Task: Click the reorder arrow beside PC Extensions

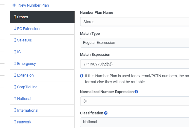Action: [x=15, y=29]
